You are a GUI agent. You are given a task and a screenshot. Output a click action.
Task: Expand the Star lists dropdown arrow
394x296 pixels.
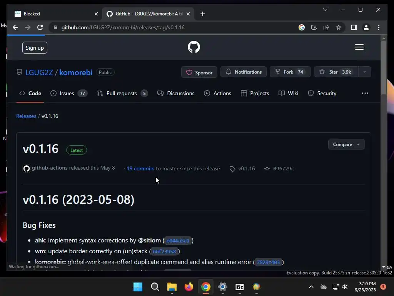[x=365, y=72]
